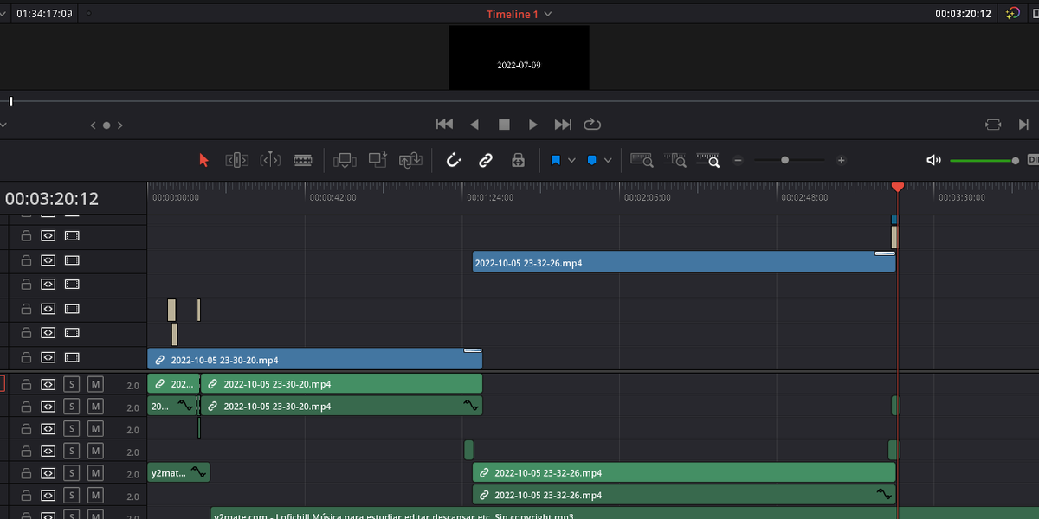Viewport: 1039px width, 519px height.
Task: Toggle the Position Lock icon
Action: pos(518,160)
